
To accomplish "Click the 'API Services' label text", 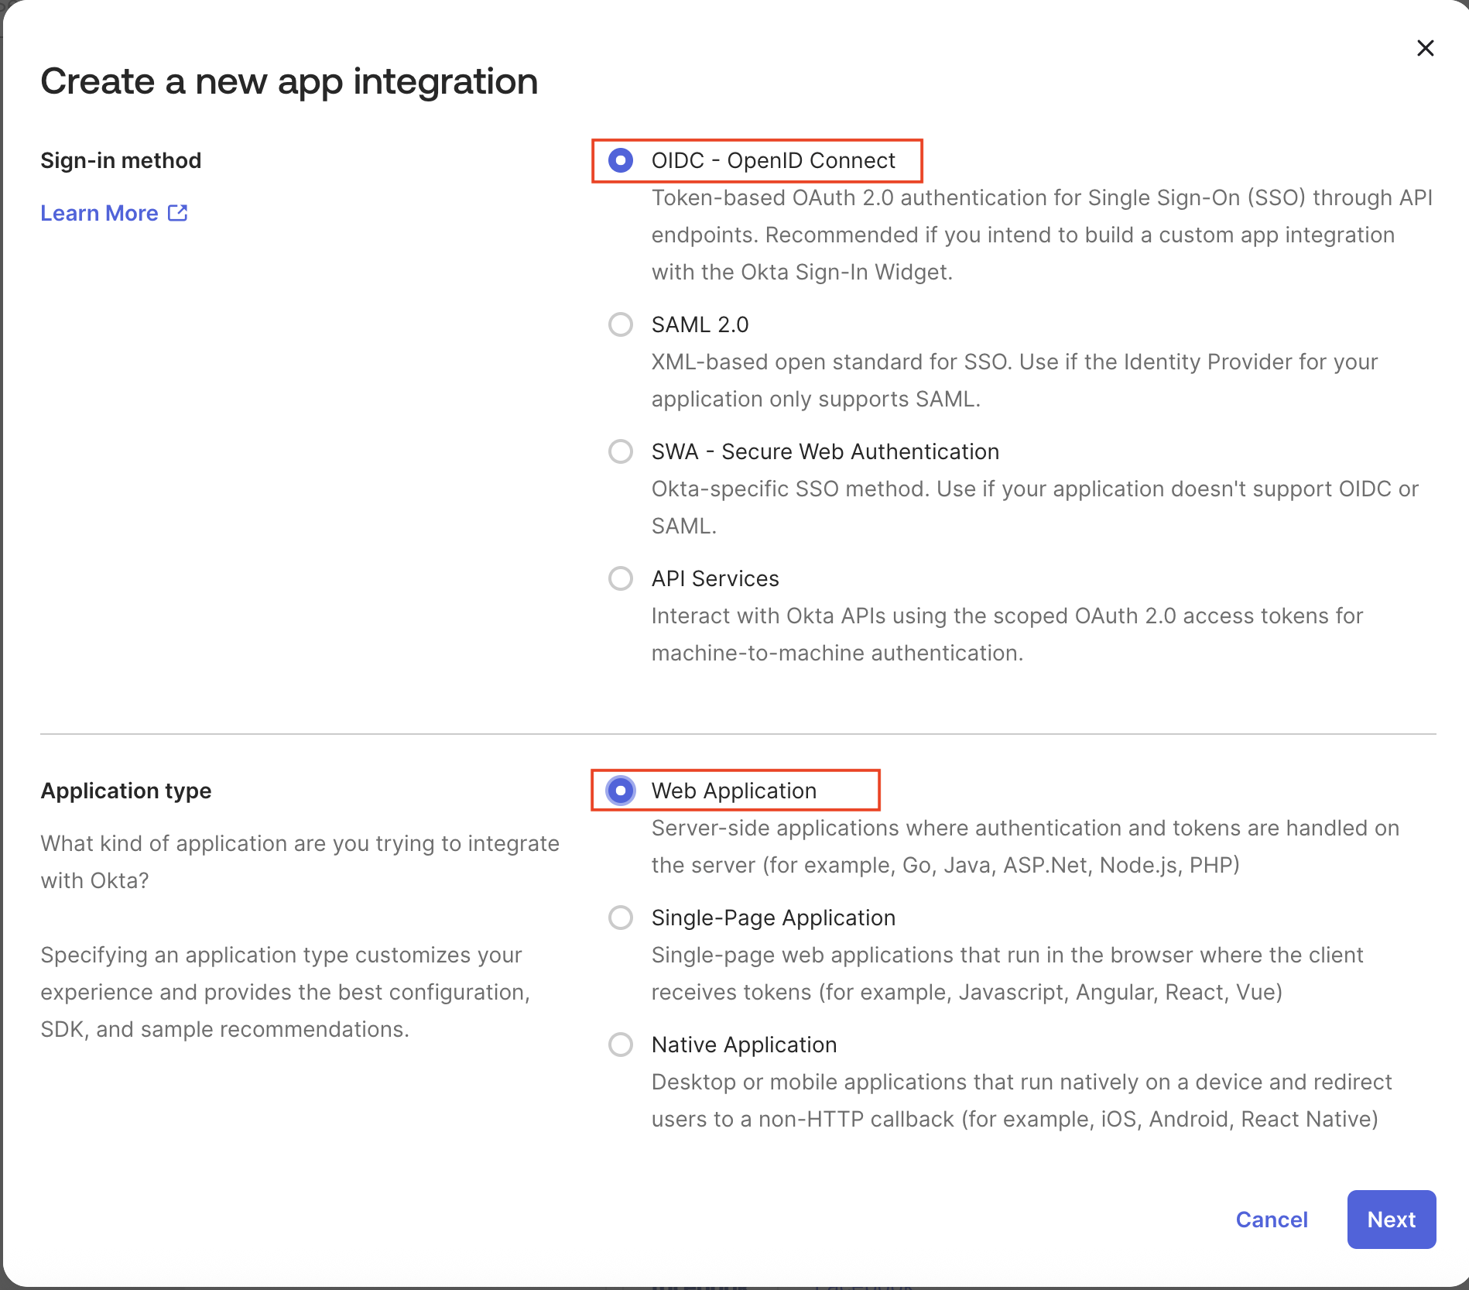I will (x=714, y=578).
